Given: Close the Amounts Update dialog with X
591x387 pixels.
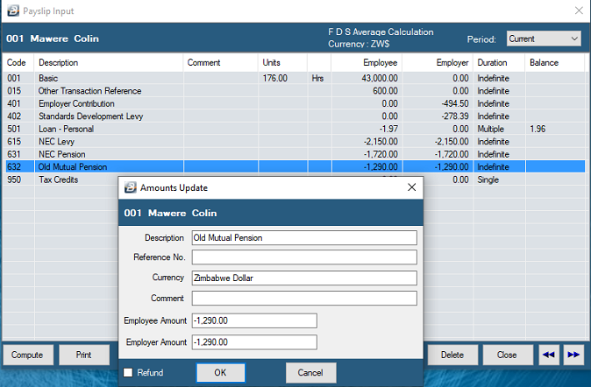Looking at the screenshot, I should point(411,187).
